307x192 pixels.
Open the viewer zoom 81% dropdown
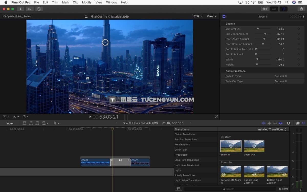coord(198,16)
